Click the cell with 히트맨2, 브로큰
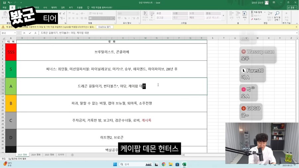Viewport: 299px width, 168px height. [112, 138]
